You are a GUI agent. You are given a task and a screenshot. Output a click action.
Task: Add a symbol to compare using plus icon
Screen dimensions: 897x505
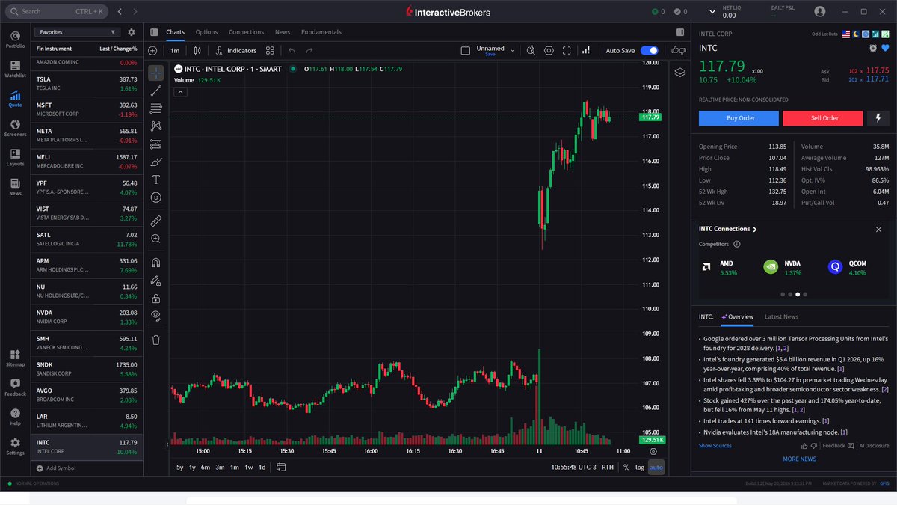point(152,51)
